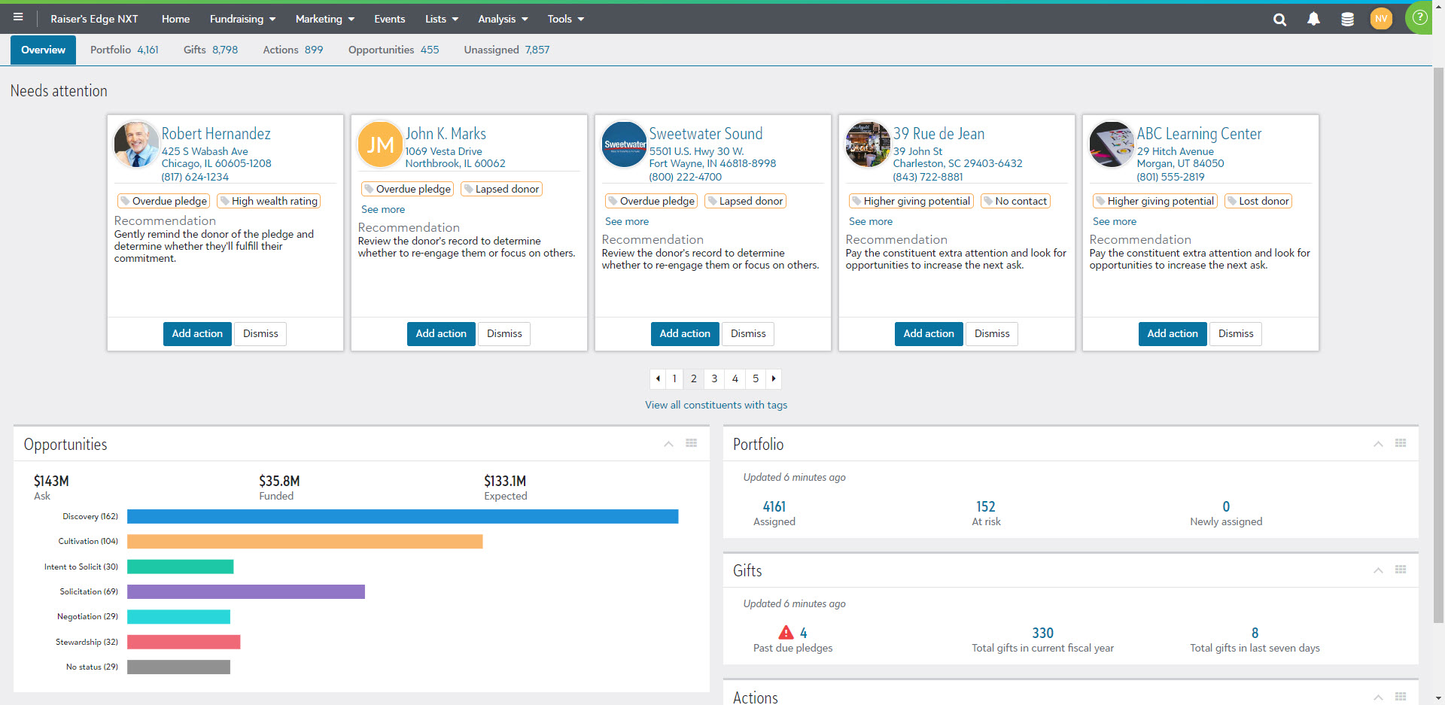Click the tile icon on the Portfolio panel

1401,443
